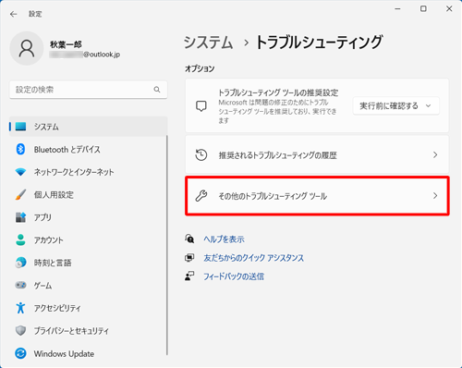The height and width of the screenshot is (368, 462).
Task: Click the speech bubble icon of the recommended settings card
Action: (x=201, y=106)
